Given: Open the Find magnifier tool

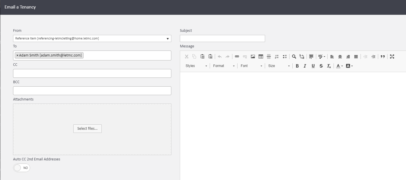Looking at the screenshot, I should (x=294, y=56).
